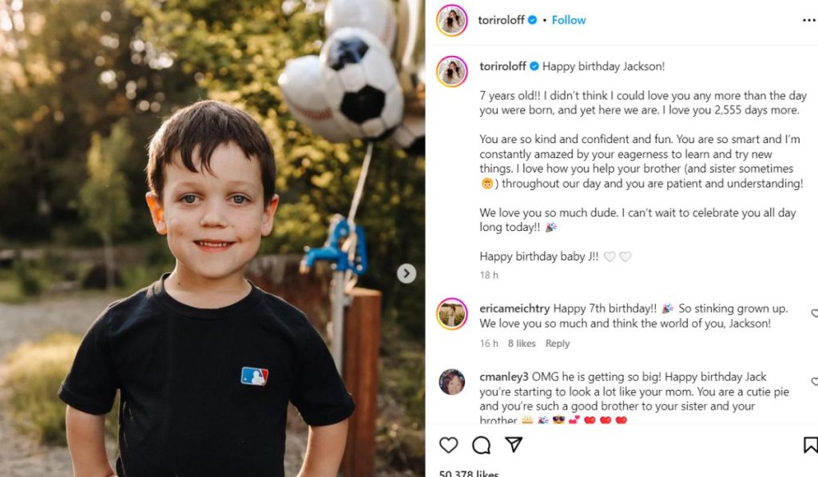This screenshot has width=818, height=477.
Task: Go to next photo with arrow button
Action: tap(407, 273)
